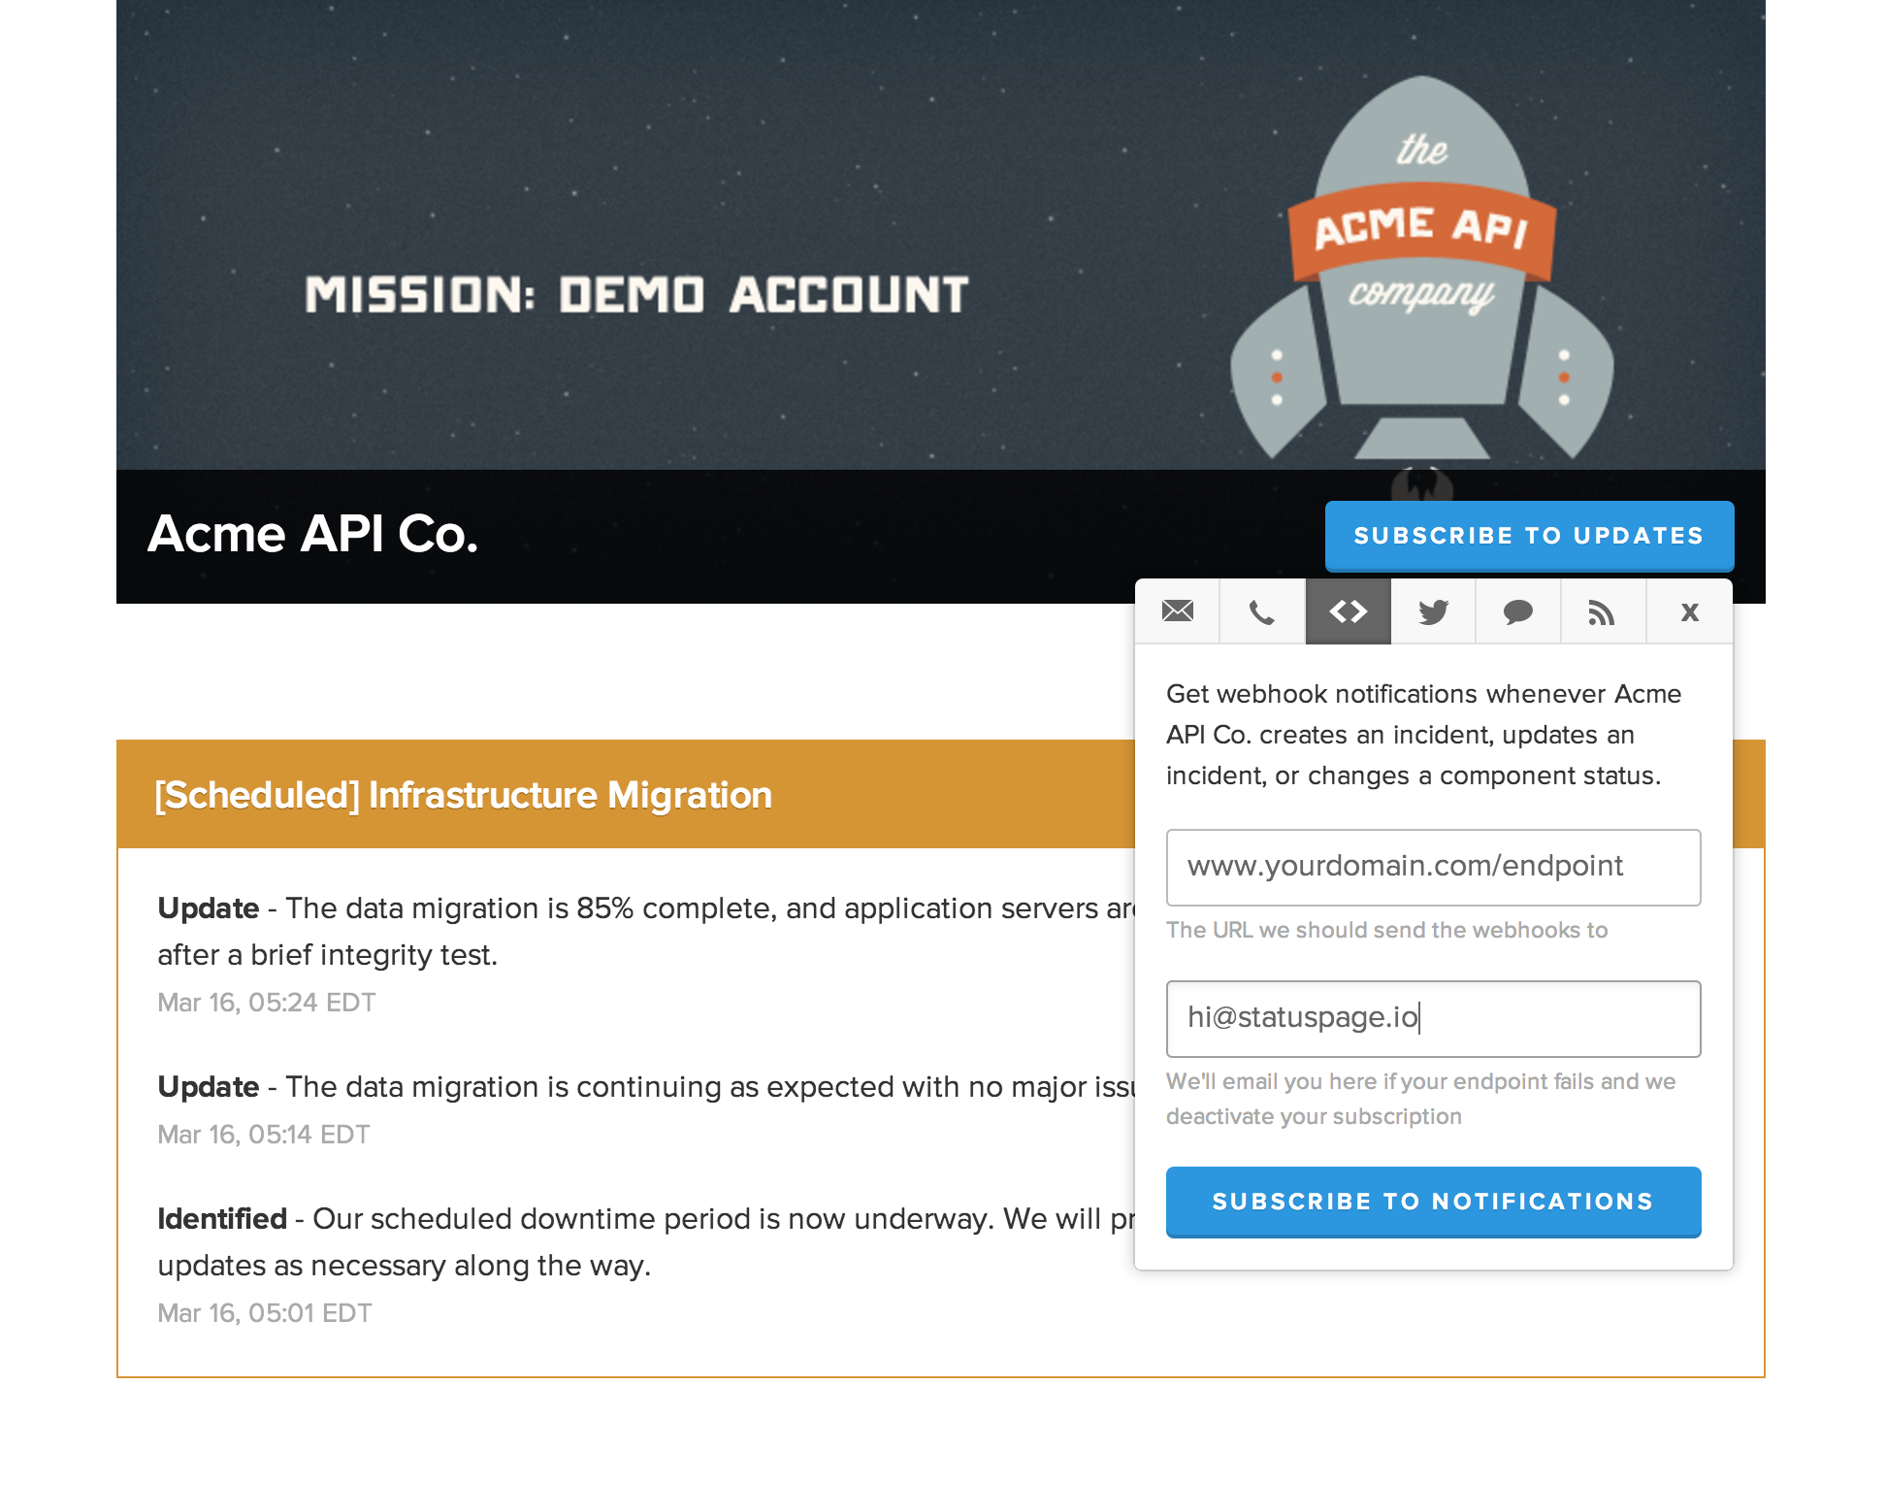Screen dimensions: 1886x1485
Task: Toggle webhook notifications subscription method
Action: click(x=1348, y=610)
